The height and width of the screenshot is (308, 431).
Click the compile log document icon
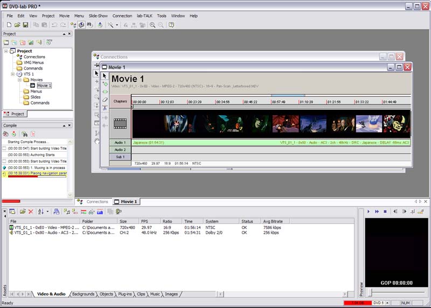[x=33, y=134]
